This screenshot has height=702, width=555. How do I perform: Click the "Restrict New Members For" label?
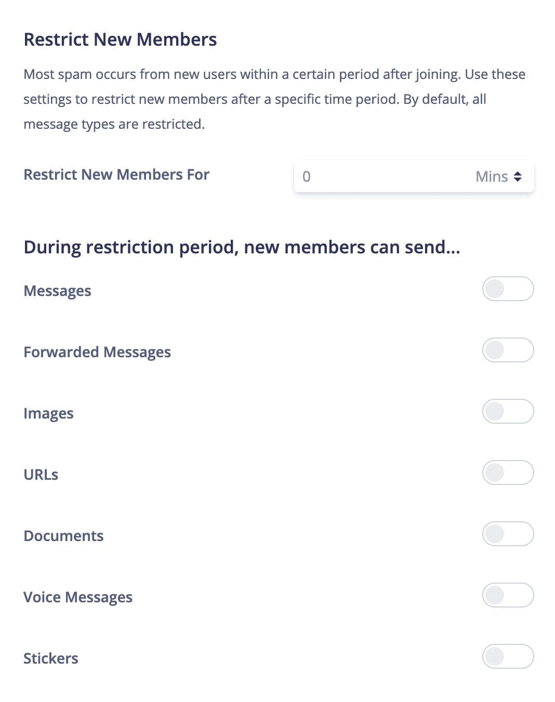click(x=116, y=174)
